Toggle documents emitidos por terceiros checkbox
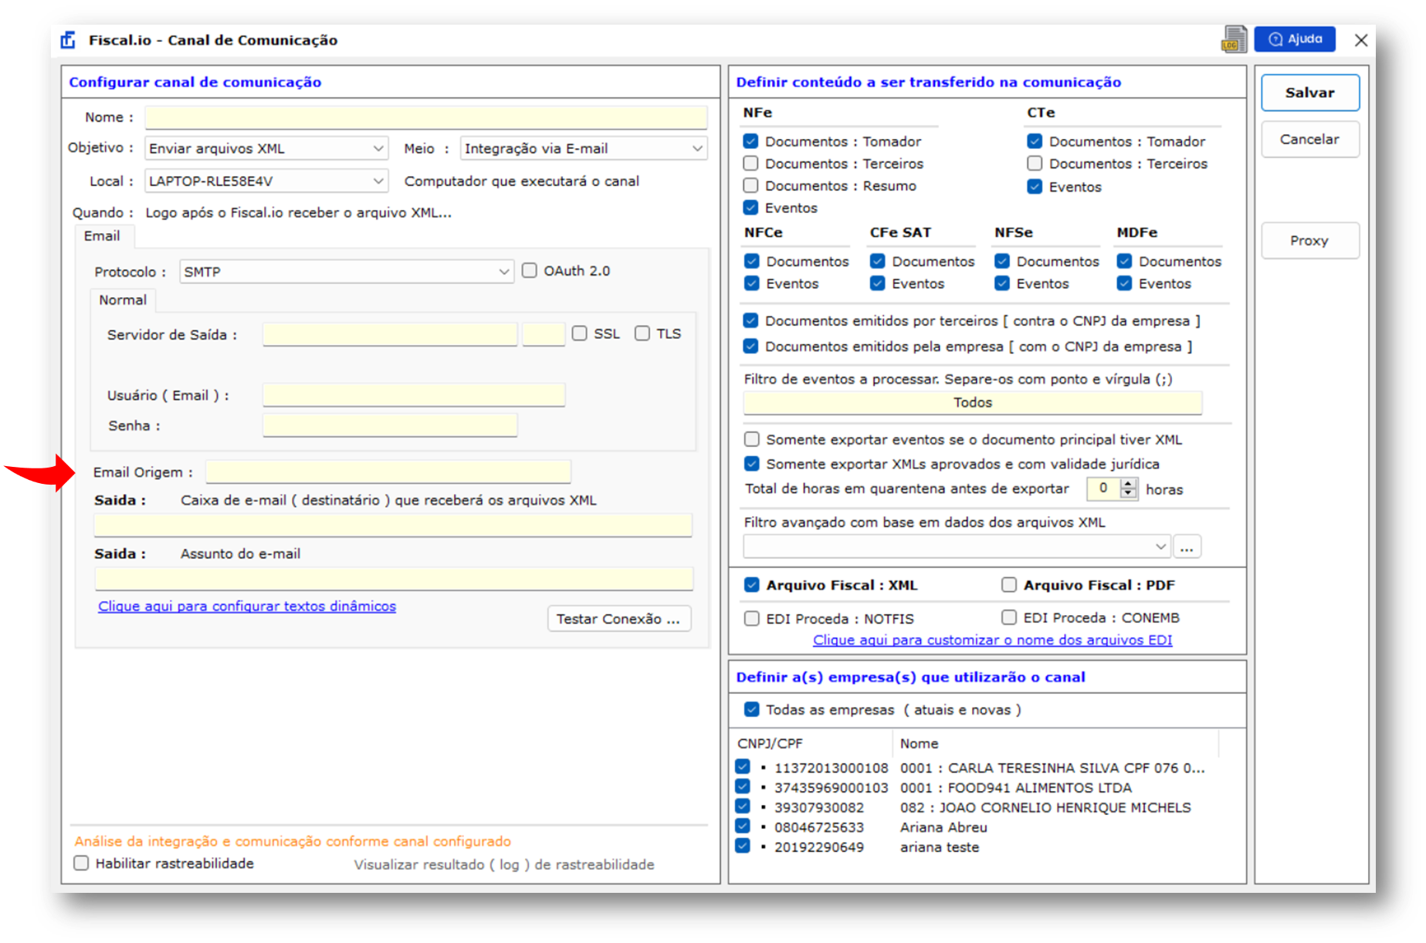Viewport: 1426px width, 943px height. (x=750, y=320)
